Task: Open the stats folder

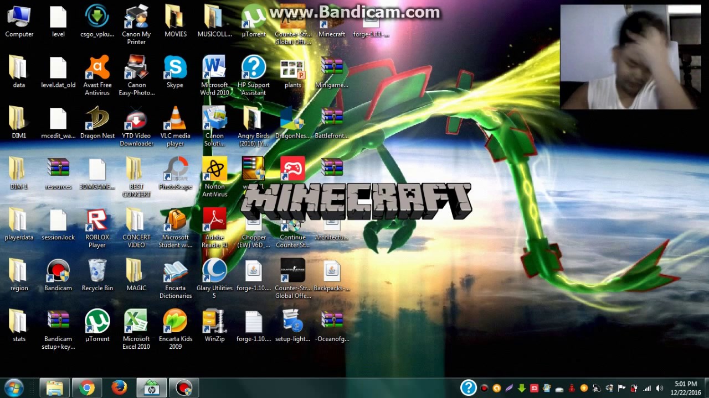Action: pos(19,326)
